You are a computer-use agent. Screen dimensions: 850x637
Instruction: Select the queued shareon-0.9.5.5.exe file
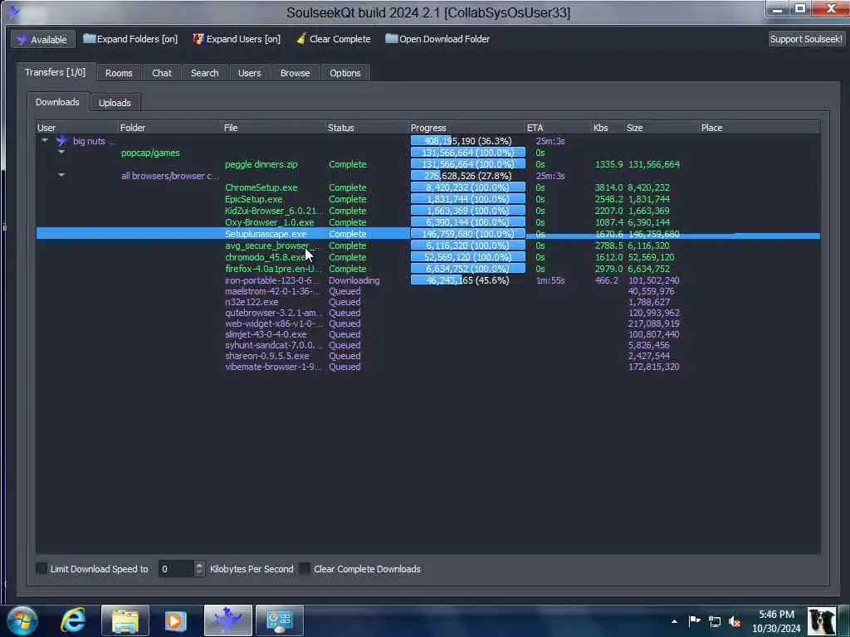427,356
